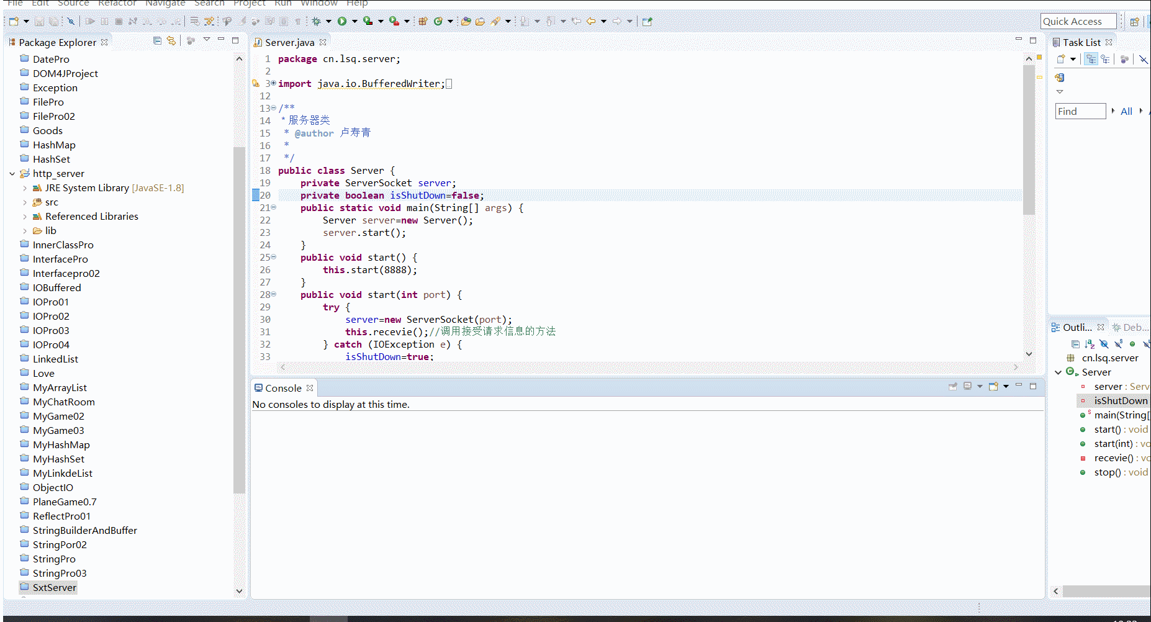1151x622 pixels.
Task: Click the Open Perspective icon
Action: [1134, 21]
